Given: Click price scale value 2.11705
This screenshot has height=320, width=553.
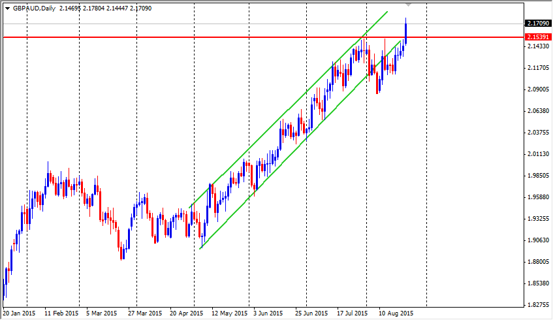Looking at the screenshot, I should [x=538, y=68].
